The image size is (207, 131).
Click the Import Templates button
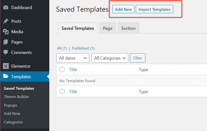[x=155, y=9]
